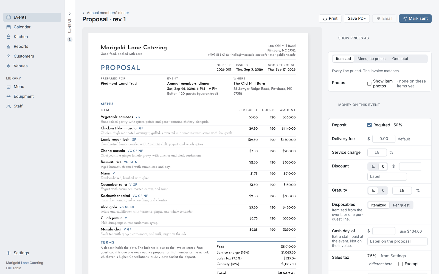This screenshot has width=439, height=274.
Task: Click the Customers person icon
Action: (x=9, y=56)
